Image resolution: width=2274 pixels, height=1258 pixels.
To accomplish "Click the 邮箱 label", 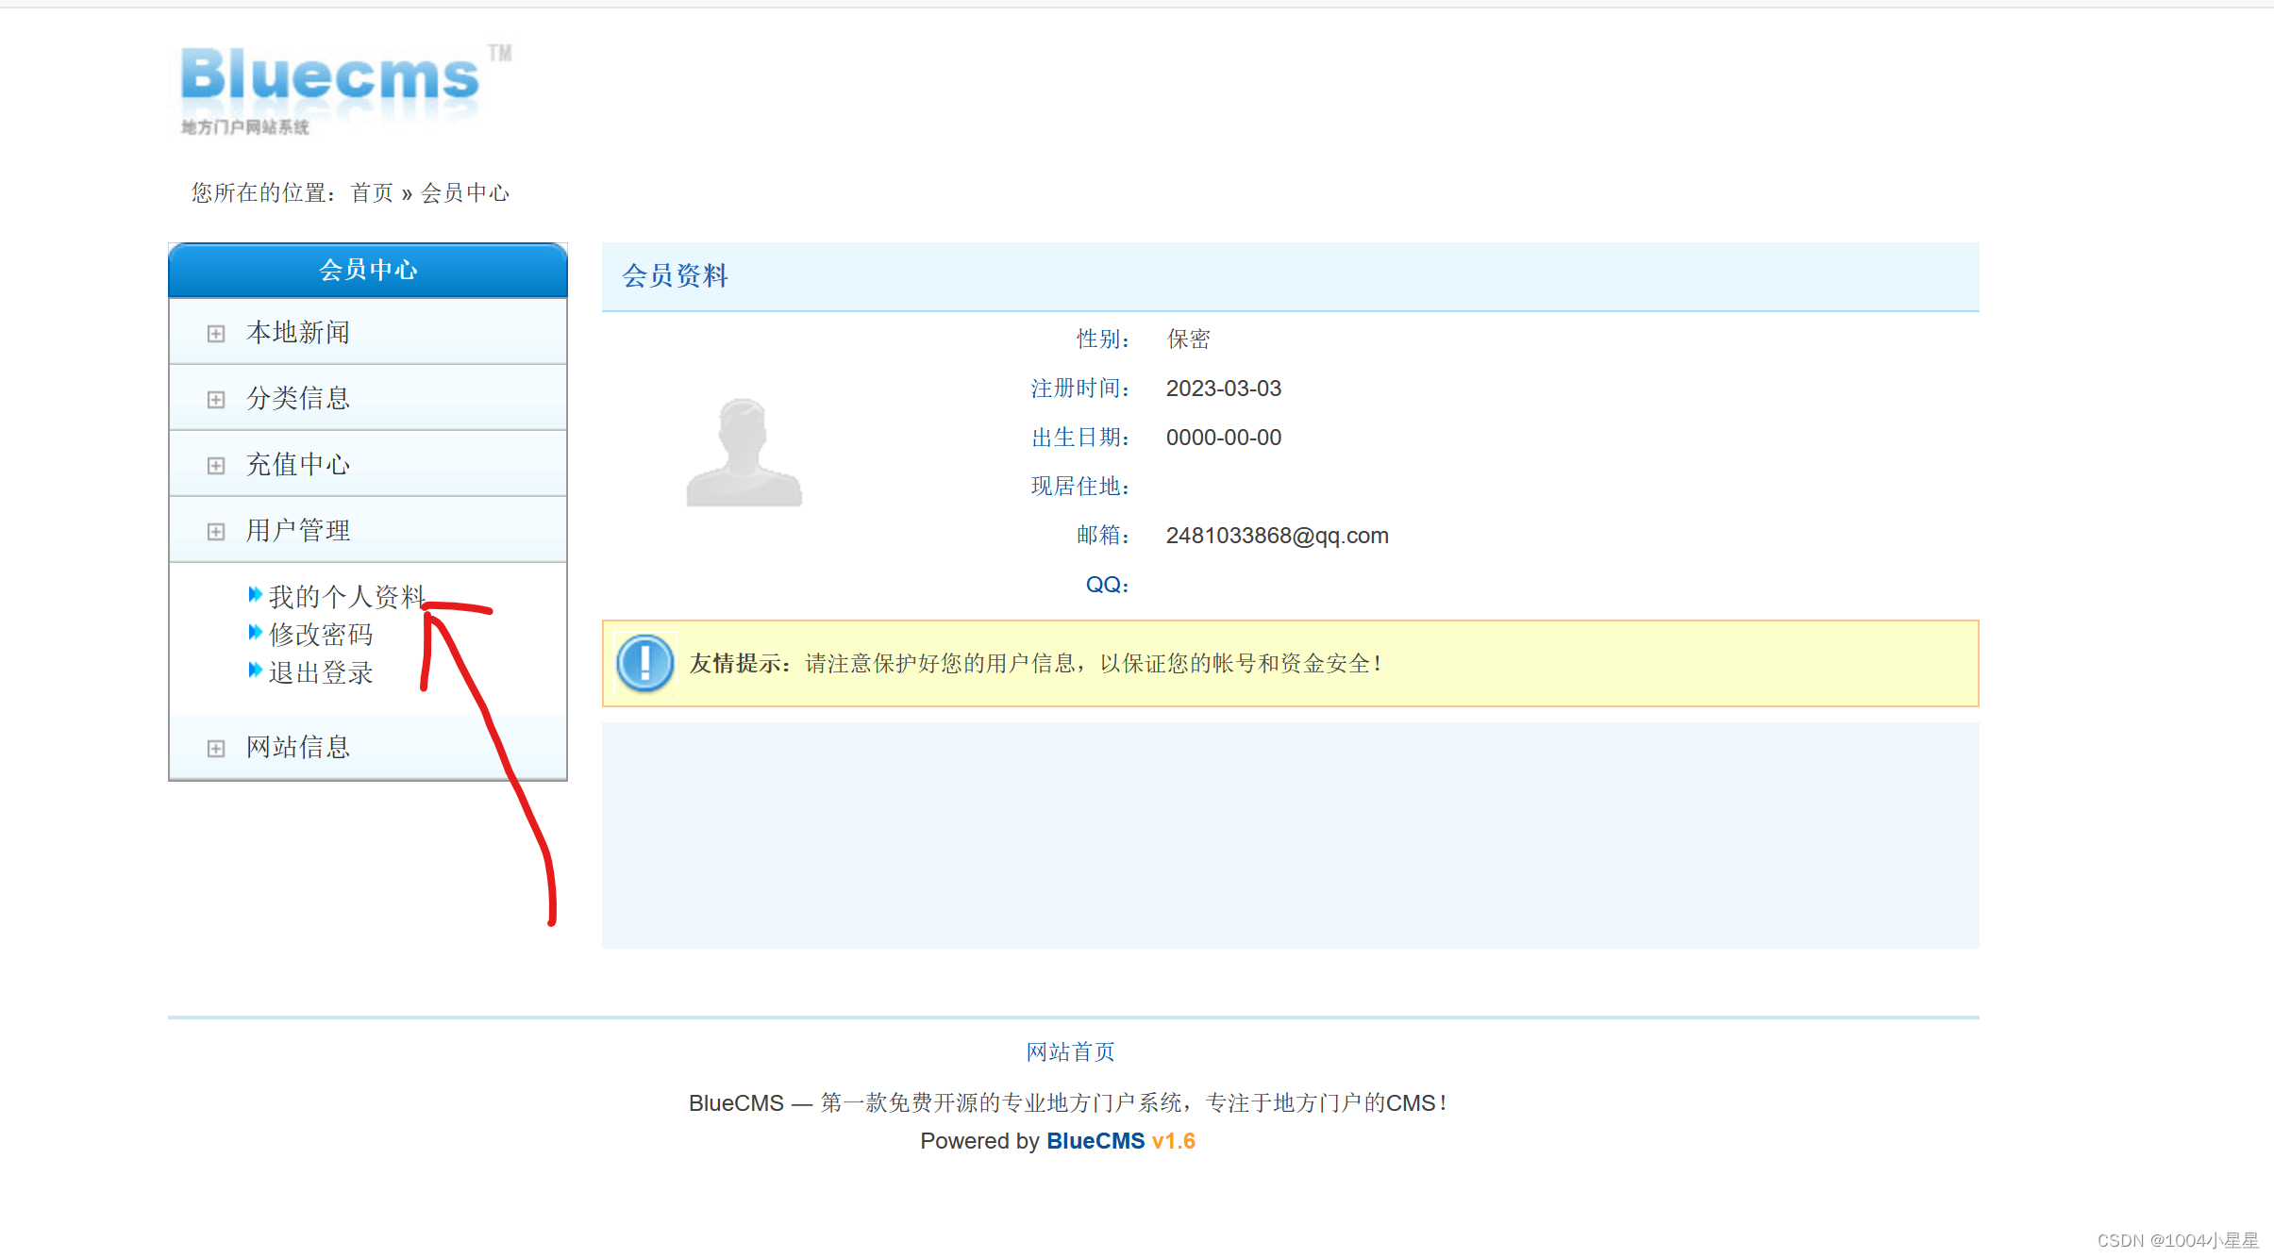I will [1103, 536].
